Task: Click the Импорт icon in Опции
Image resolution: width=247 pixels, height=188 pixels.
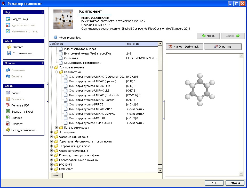Action: pyautogui.click(x=8, y=118)
